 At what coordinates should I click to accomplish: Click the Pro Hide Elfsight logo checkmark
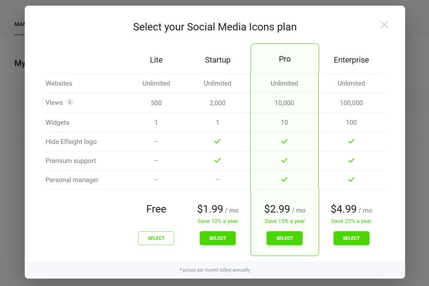coord(284,141)
